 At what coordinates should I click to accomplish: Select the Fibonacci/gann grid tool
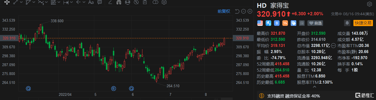pyautogui.click(x=53, y=2)
